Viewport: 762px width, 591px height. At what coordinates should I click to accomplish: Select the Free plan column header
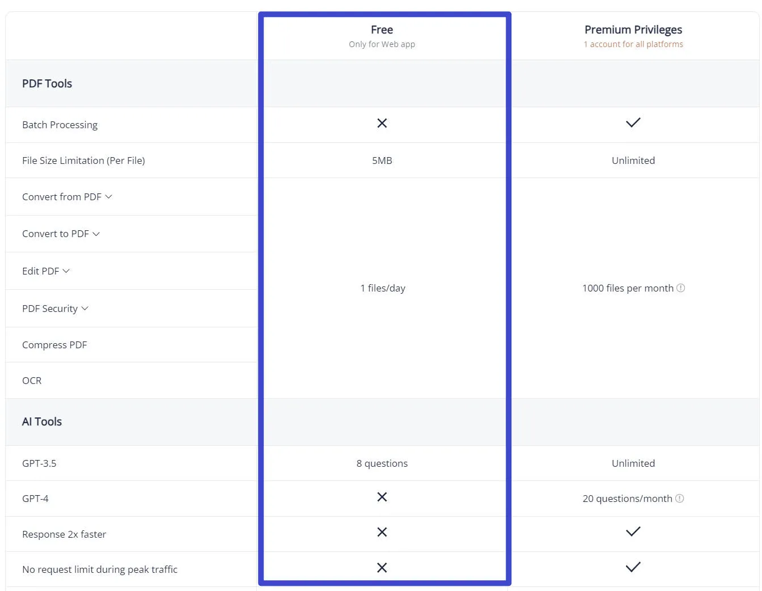click(382, 29)
